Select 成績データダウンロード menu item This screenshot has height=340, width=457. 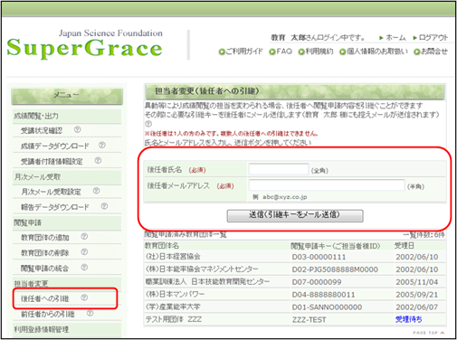point(55,146)
